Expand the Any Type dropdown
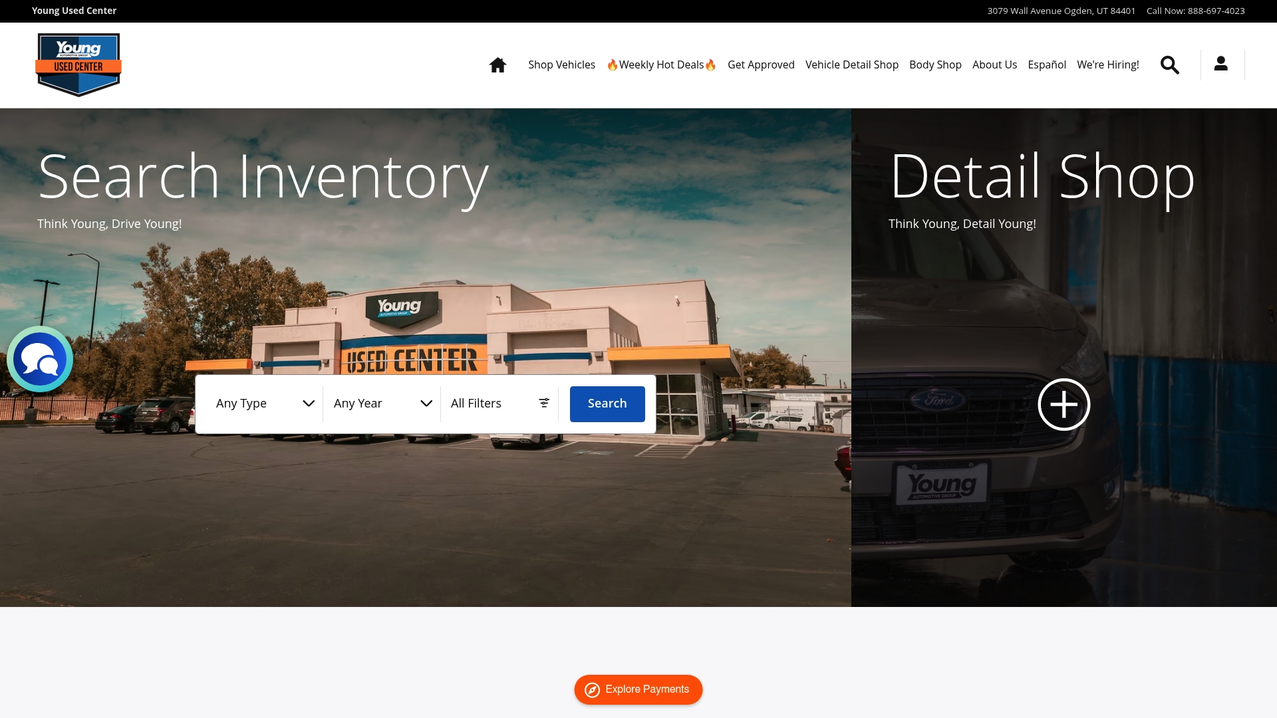The height and width of the screenshot is (718, 1277). pyautogui.click(x=264, y=404)
